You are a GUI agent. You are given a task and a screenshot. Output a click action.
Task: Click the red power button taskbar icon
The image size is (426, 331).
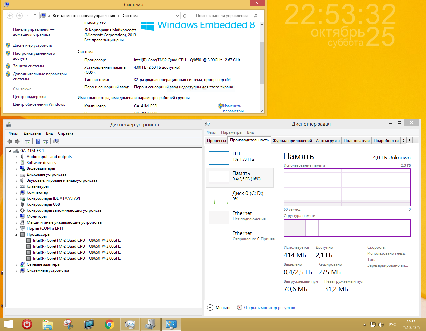[27, 324]
